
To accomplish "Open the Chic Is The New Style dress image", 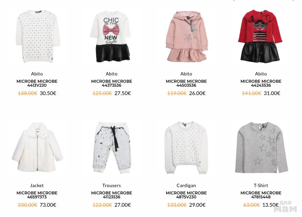I will click(112, 37).
